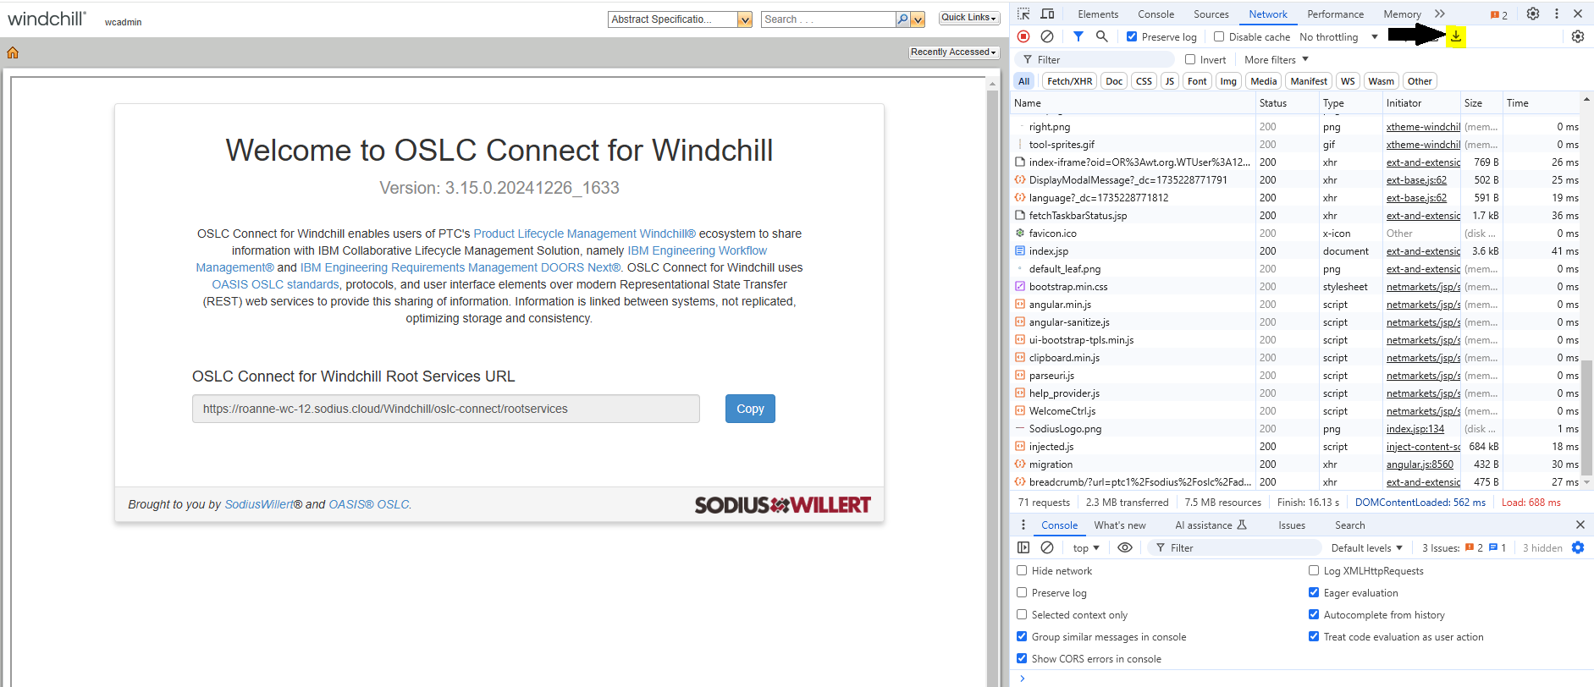Screen dimensions: 1594x687
Task: Clear the console with the circle-slash icon
Action: tap(1047, 547)
